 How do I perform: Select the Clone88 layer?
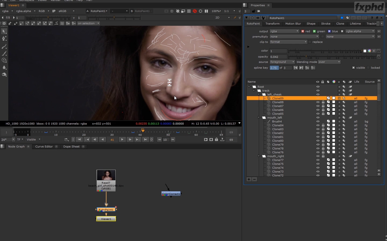[278, 102]
